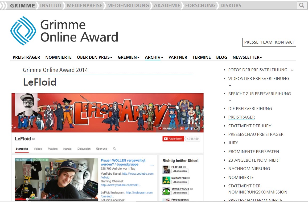
Task: Click the GRIMME top bar item
Action: click(x=23, y=6)
